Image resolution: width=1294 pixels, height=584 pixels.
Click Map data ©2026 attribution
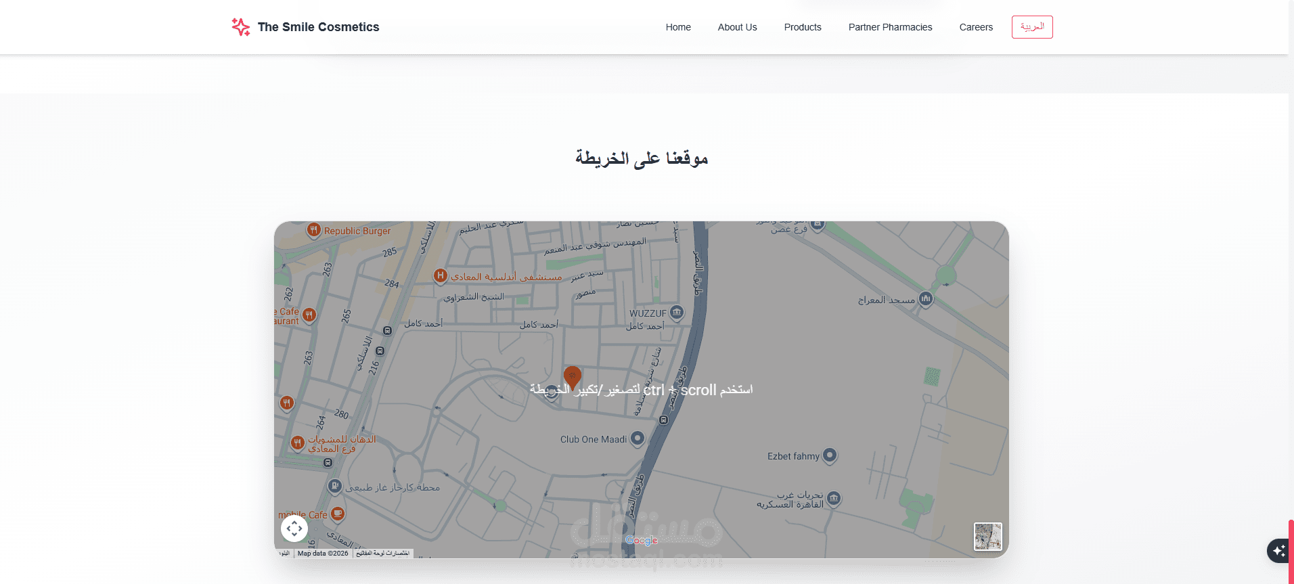pos(323,554)
